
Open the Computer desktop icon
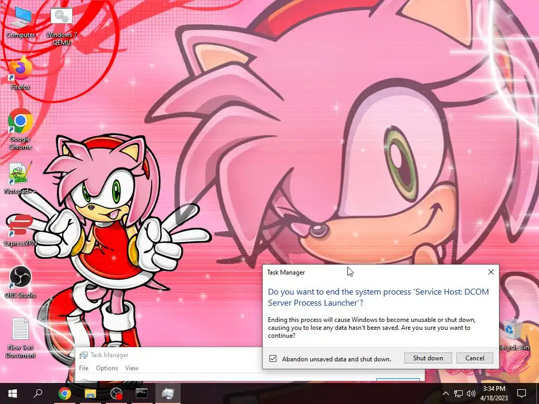[21, 21]
